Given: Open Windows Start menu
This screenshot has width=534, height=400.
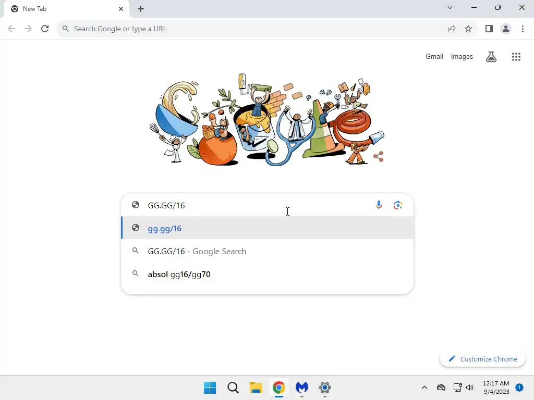Looking at the screenshot, I should (210, 387).
